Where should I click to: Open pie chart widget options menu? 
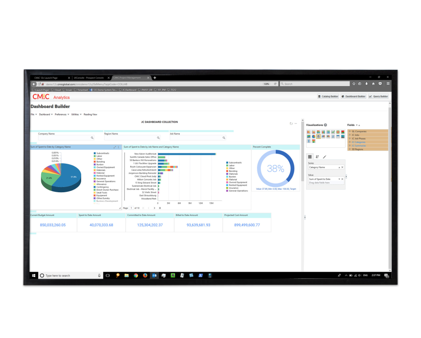(x=118, y=147)
